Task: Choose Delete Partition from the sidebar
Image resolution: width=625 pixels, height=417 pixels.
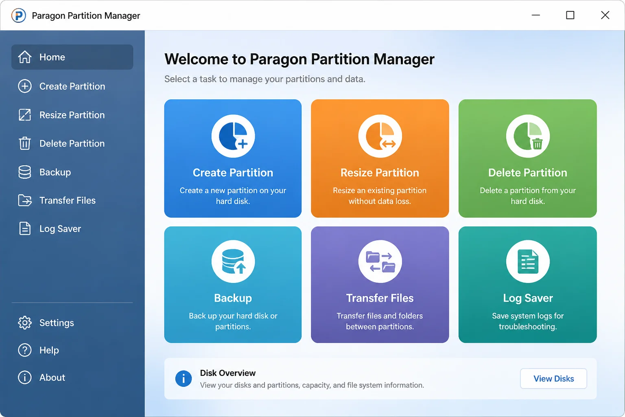Action: click(x=72, y=143)
